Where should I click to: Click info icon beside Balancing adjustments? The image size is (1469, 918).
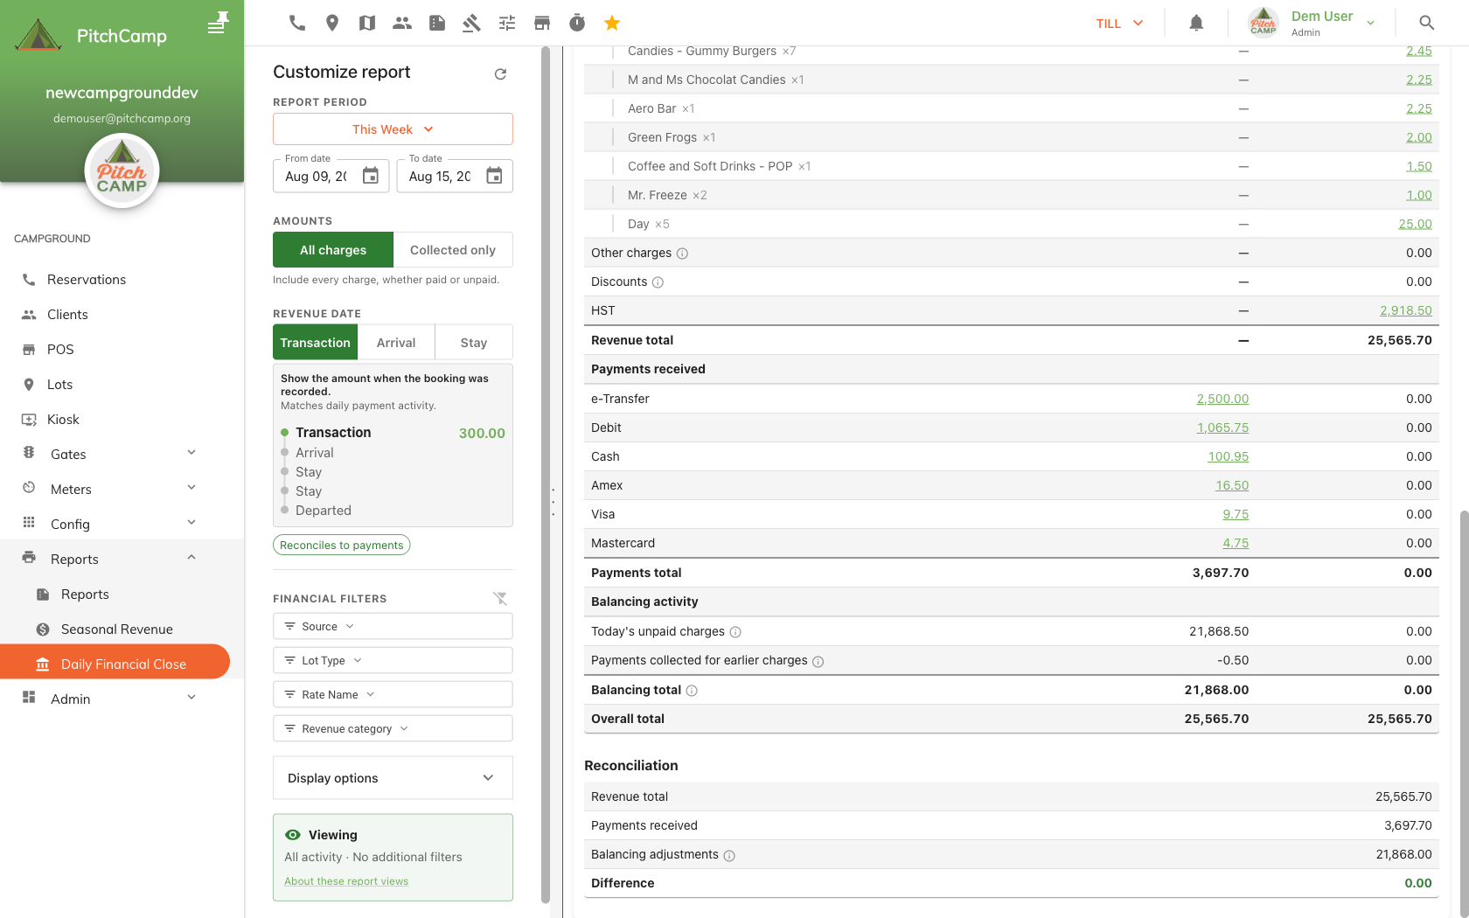coord(729,855)
